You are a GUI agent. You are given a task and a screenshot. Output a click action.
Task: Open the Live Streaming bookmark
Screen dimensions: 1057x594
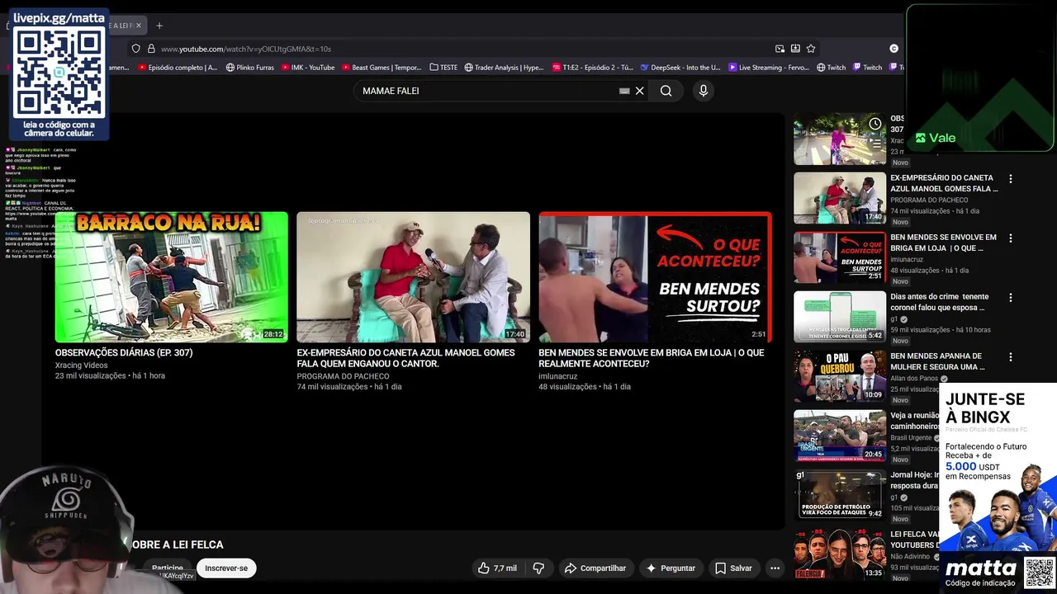point(769,68)
